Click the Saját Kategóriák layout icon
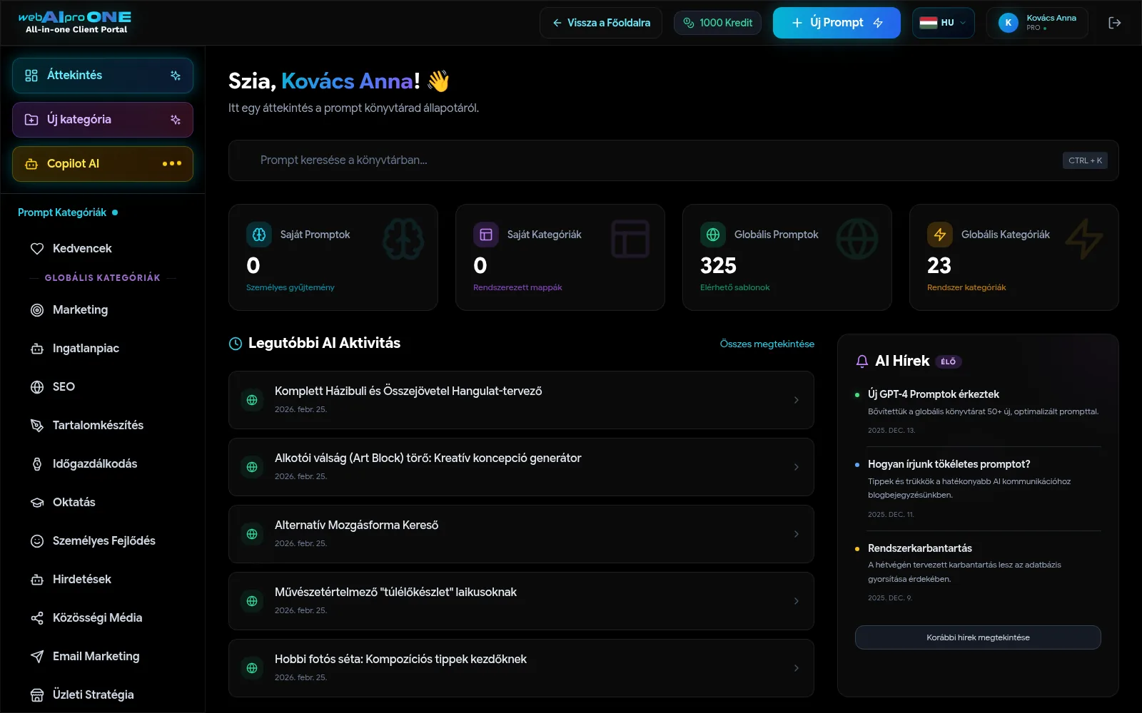Screen dimensions: 1142x713 point(486,235)
